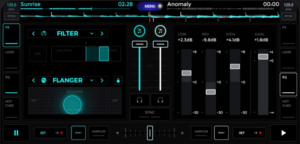Click the -9.8dB MID value
Viewport: 300px width, 144px height.
click(209, 40)
